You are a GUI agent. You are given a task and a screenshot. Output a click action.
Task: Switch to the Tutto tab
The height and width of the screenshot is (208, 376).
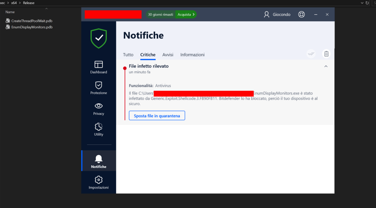[x=128, y=55]
